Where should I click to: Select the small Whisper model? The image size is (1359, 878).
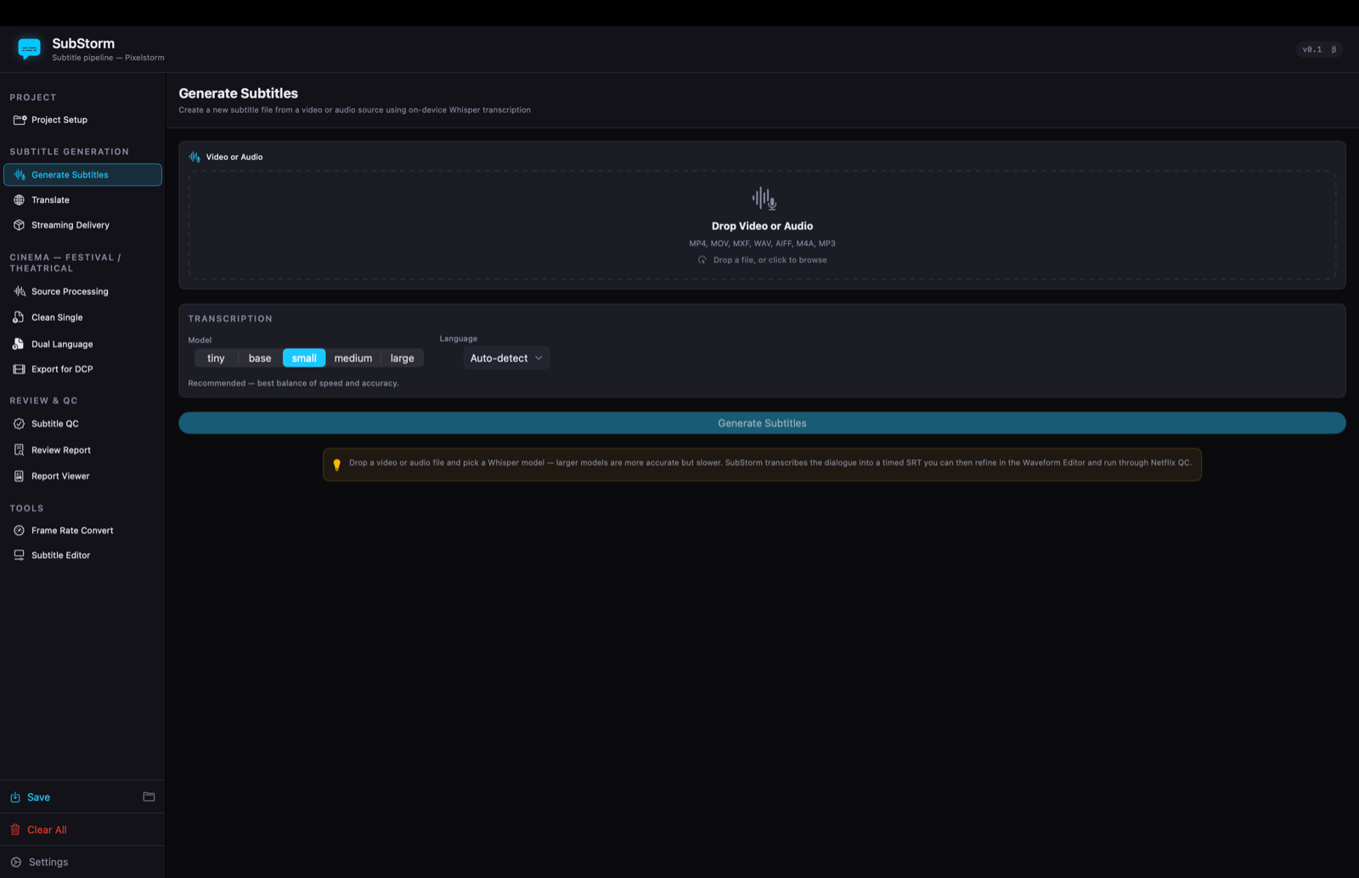pos(304,358)
